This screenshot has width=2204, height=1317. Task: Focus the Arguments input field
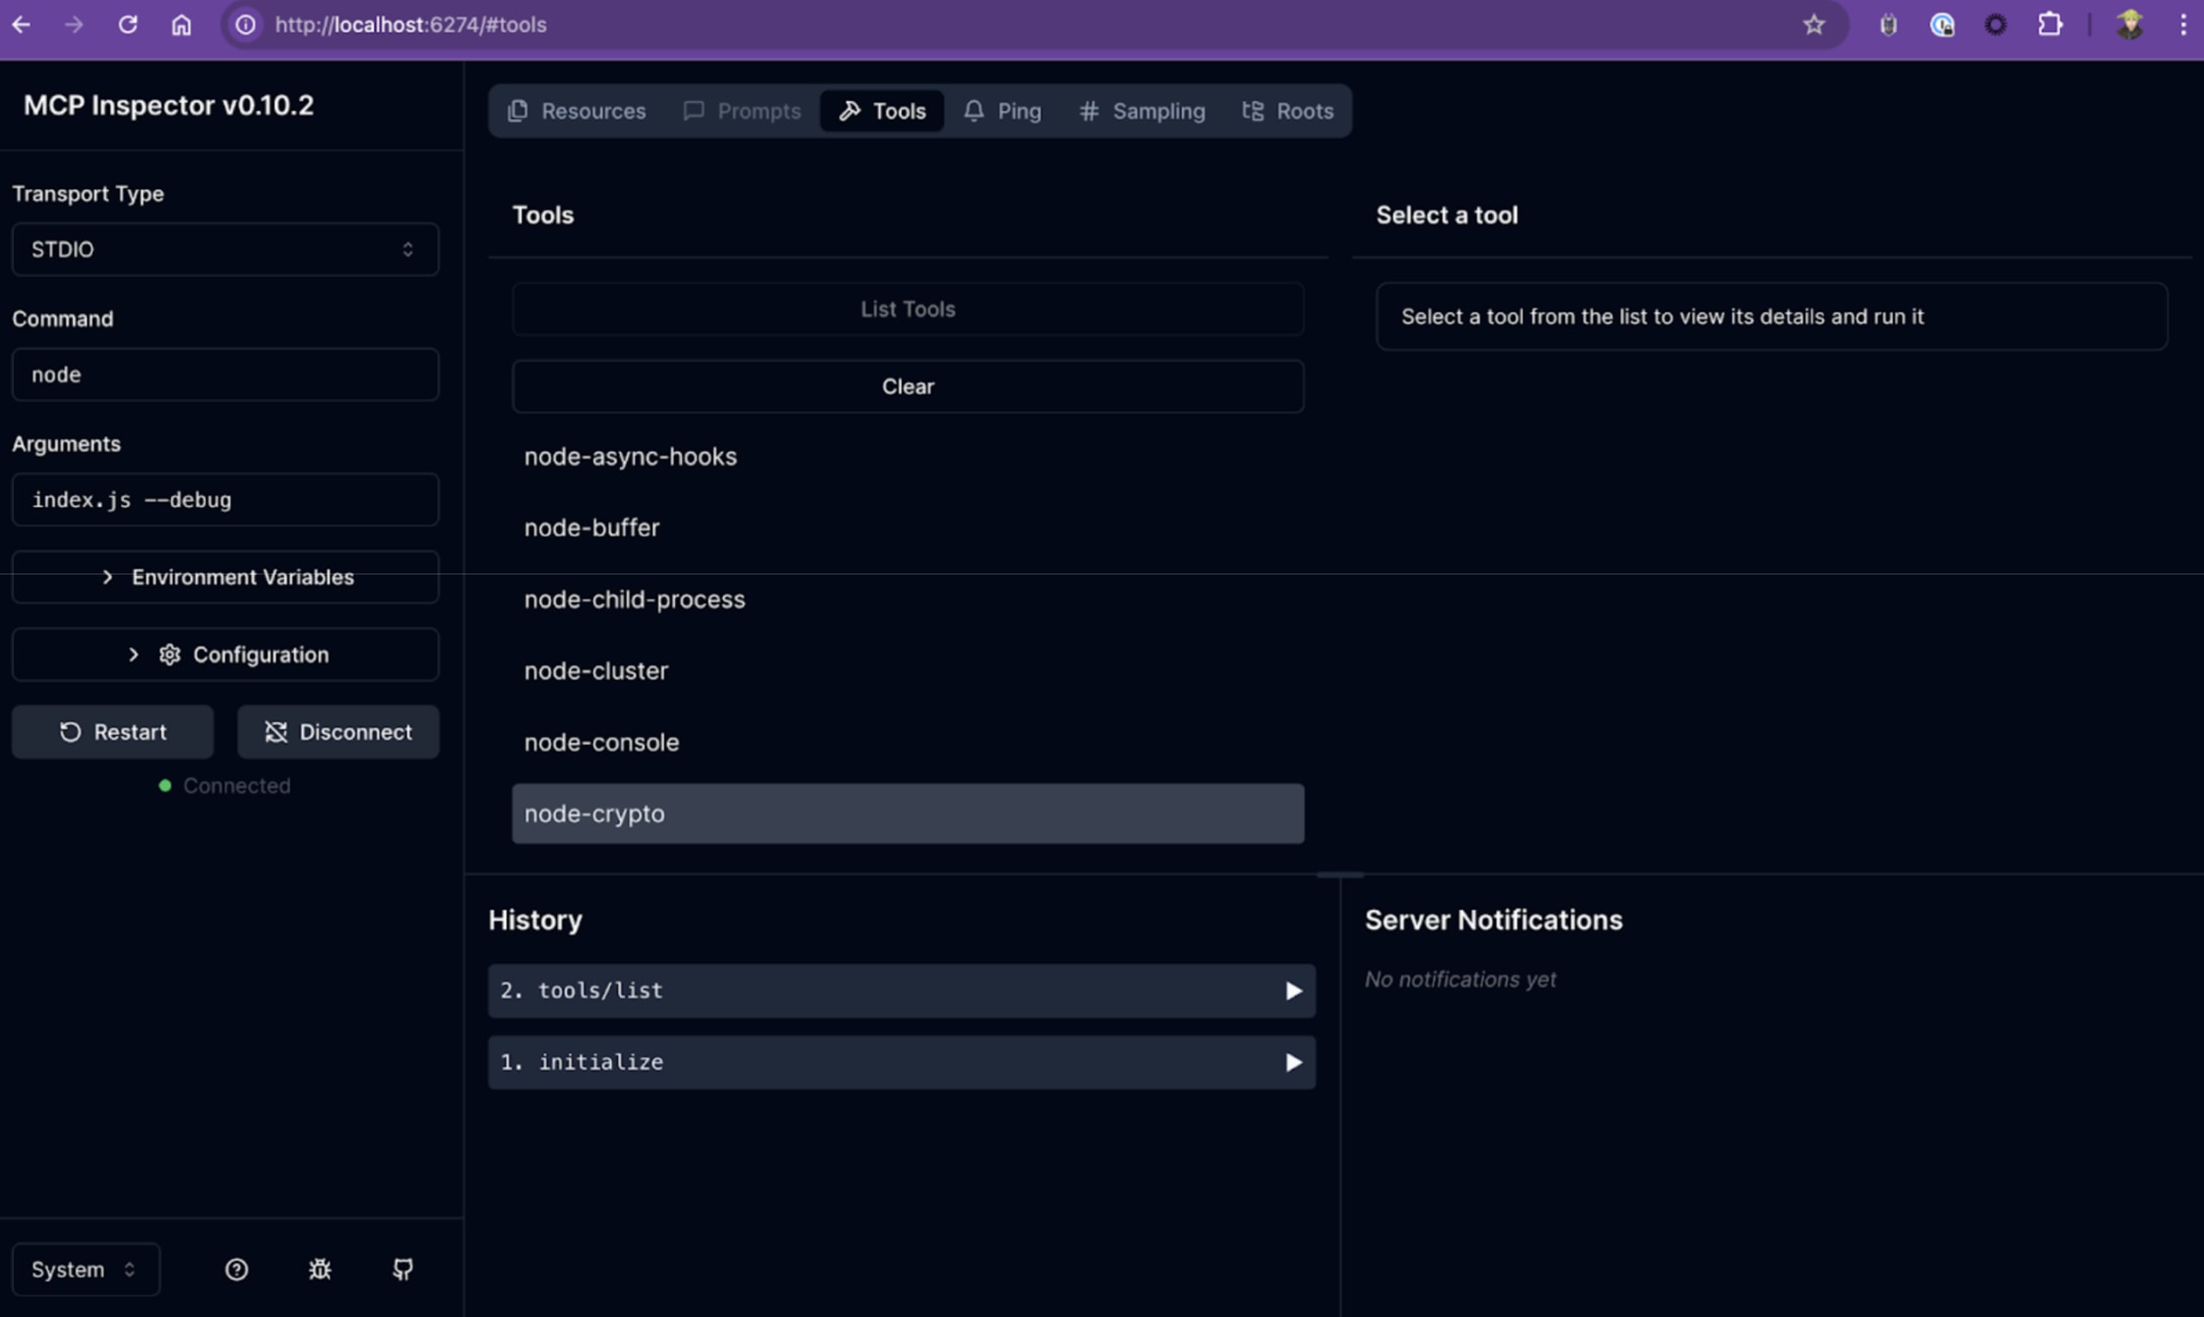point(226,499)
